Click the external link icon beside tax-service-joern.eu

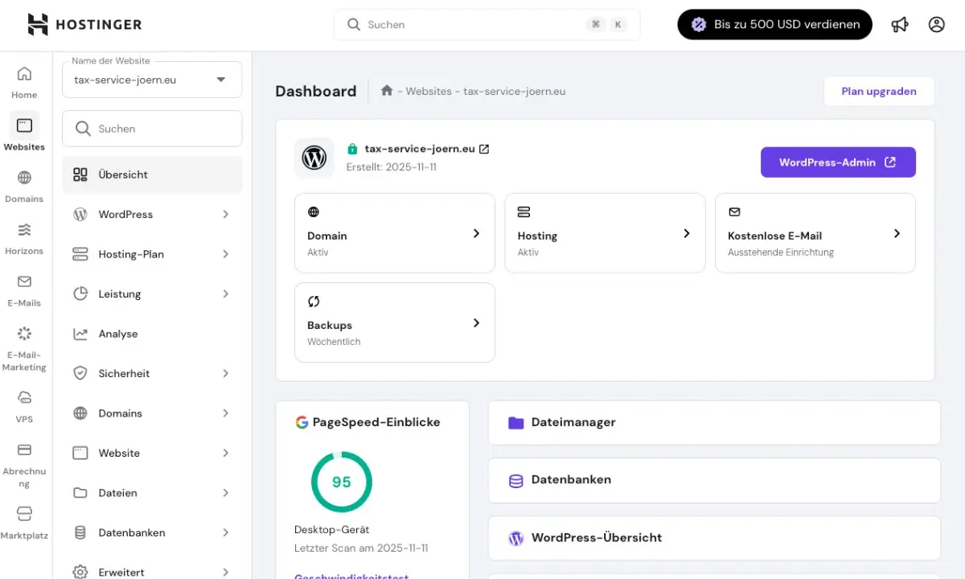point(484,149)
